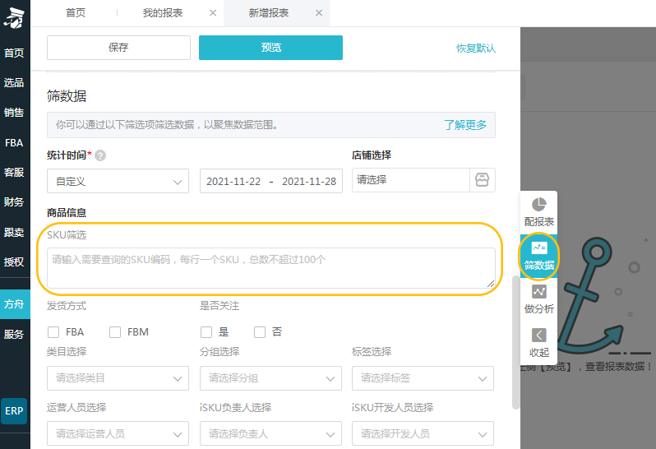Expand the 请选择标签 dropdown

pos(423,378)
